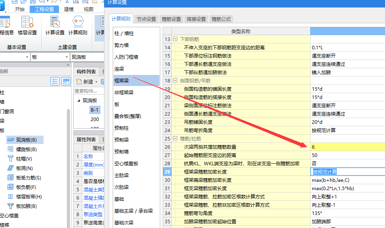Open the undo history dropdown arrow
The width and height of the screenshot is (385, 228).
47,2
